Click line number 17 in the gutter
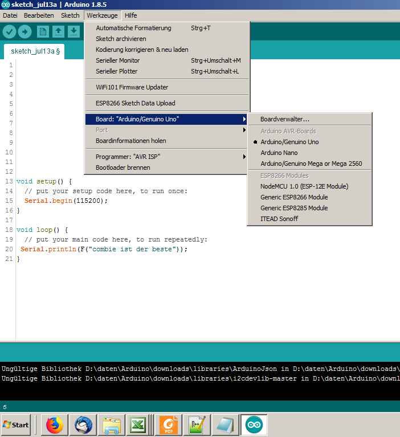Screen dimensions: 400x437 point(9,220)
